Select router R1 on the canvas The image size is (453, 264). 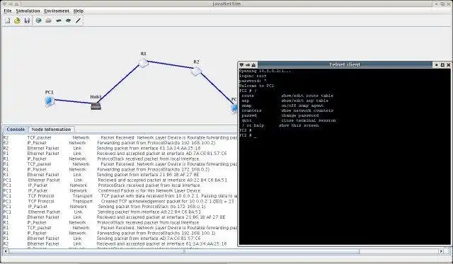coord(143,63)
